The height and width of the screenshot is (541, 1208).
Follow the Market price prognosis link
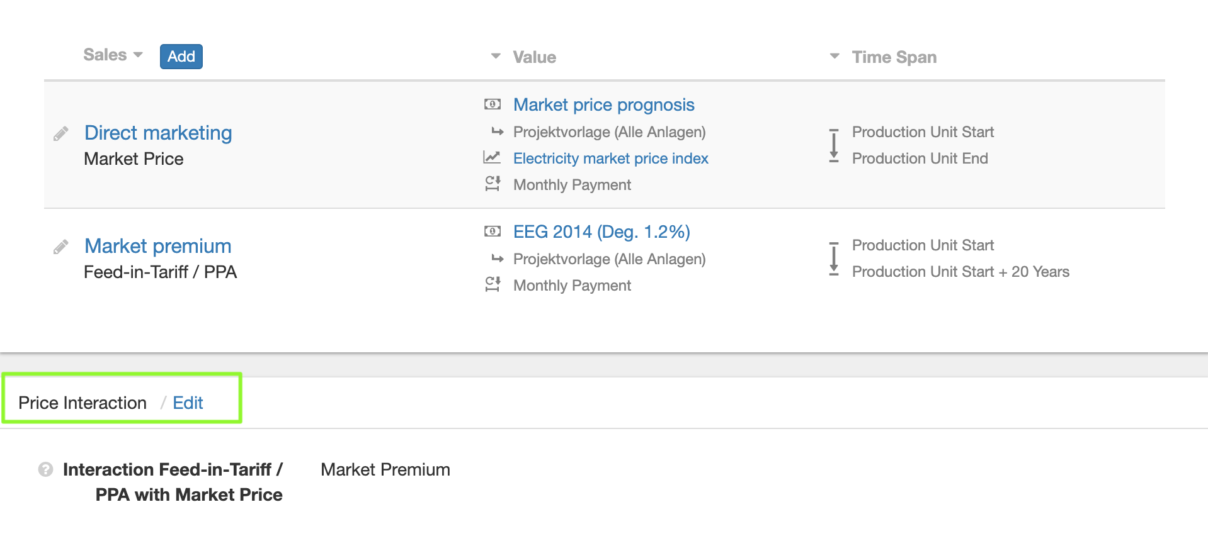tap(603, 104)
